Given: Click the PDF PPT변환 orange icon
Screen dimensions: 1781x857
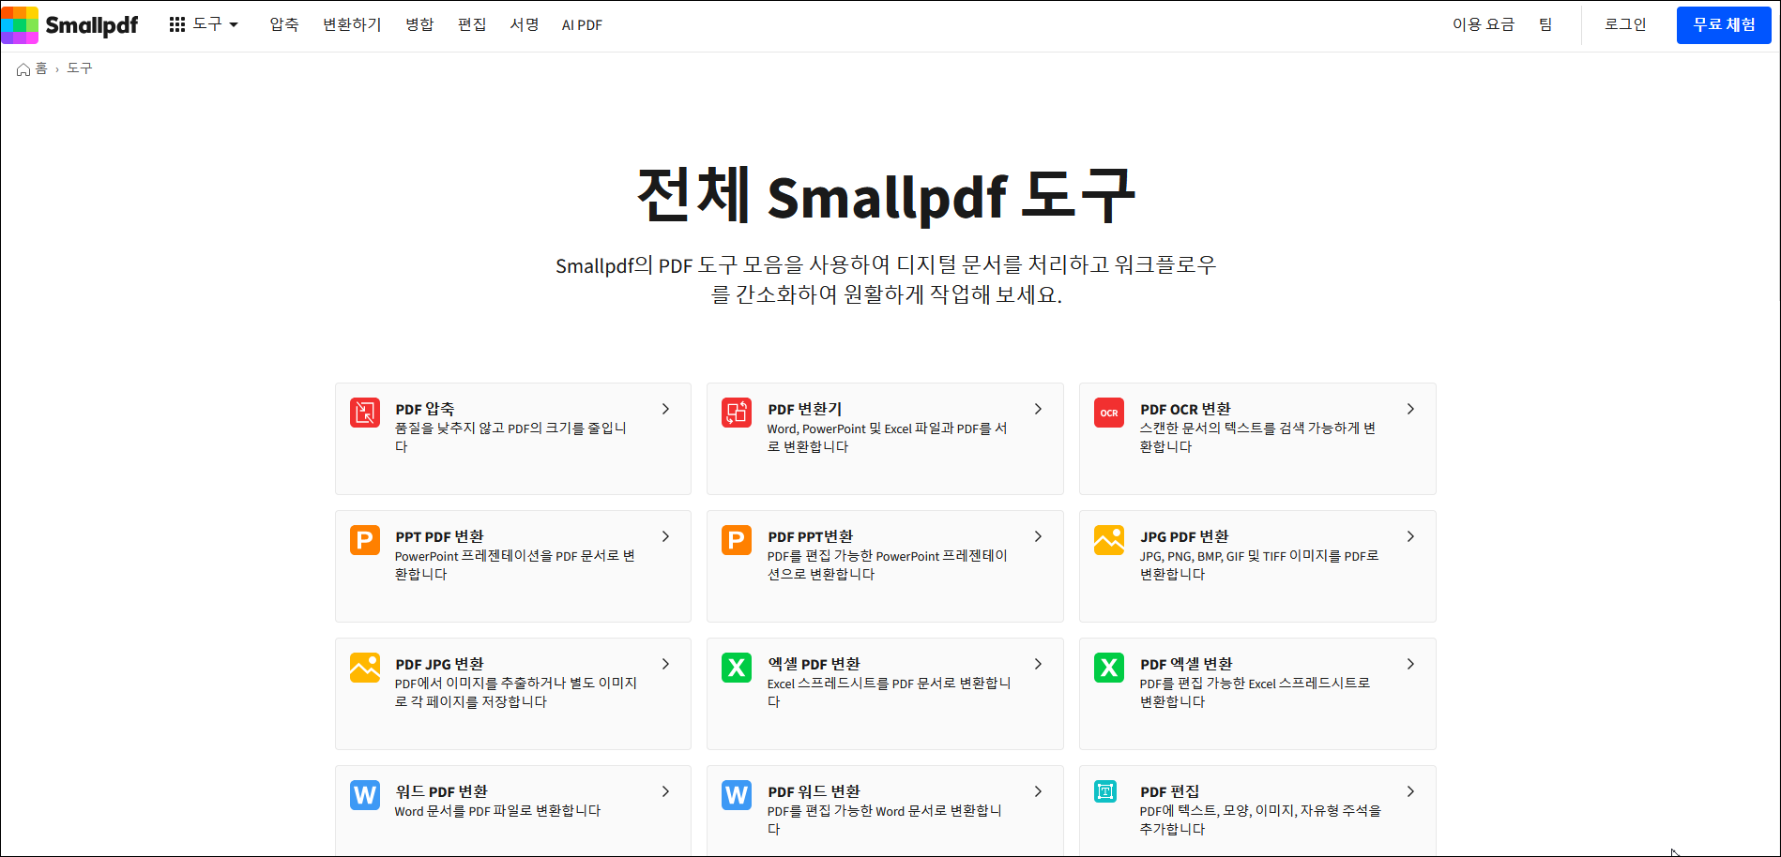Looking at the screenshot, I should pos(737,540).
